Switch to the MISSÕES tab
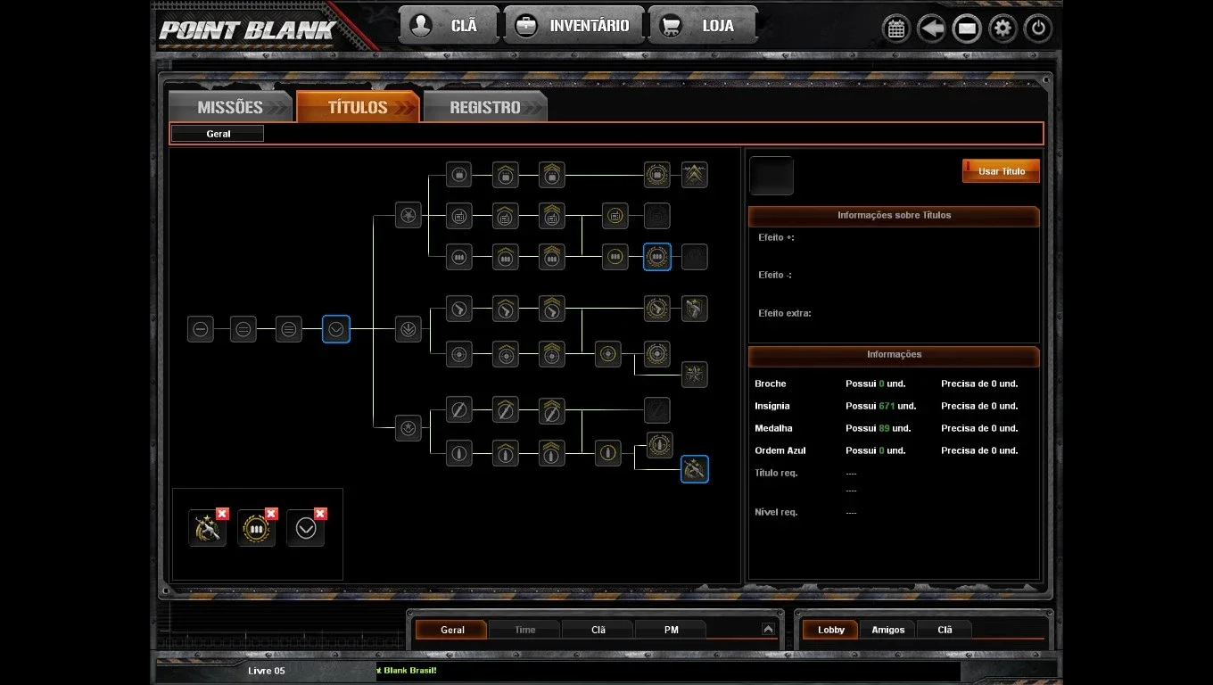This screenshot has width=1213, height=685. pyautogui.click(x=230, y=107)
